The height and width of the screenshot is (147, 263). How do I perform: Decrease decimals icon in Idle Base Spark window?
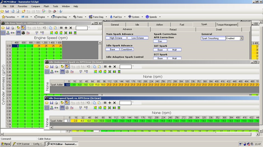tap(37, 33)
